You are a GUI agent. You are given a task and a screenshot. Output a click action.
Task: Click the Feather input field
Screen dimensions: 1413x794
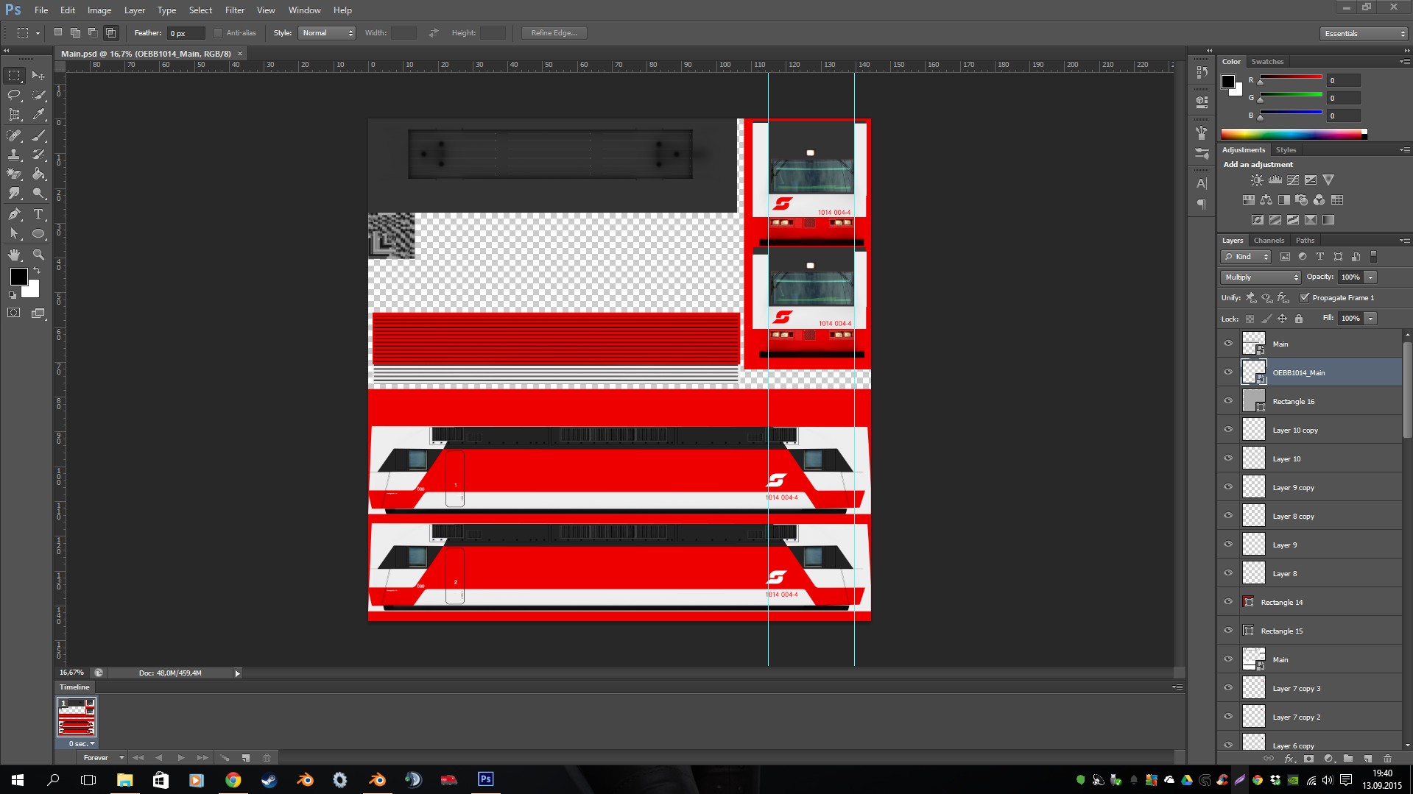click(186, 33)
